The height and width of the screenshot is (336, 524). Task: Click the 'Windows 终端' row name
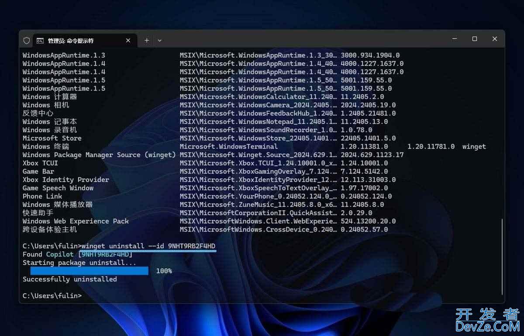(x=46, y=146)
